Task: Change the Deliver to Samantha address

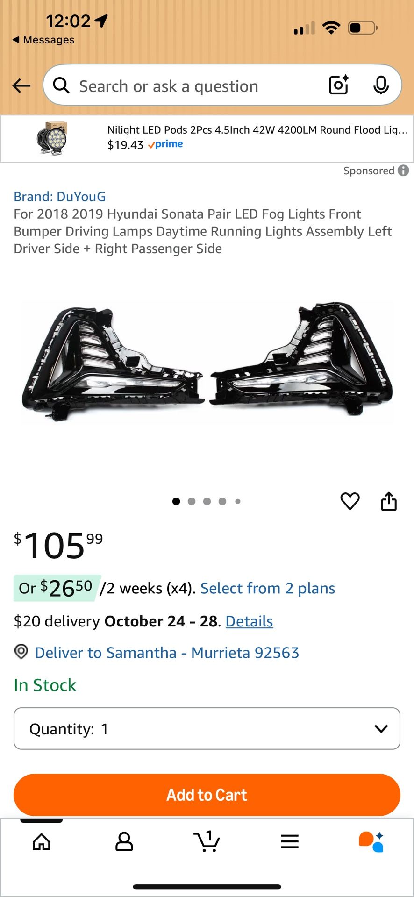Action: pyautogui.click(x=166, y=653)
